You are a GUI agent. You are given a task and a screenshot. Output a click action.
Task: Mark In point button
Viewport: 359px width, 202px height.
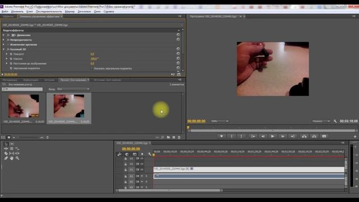232,136
